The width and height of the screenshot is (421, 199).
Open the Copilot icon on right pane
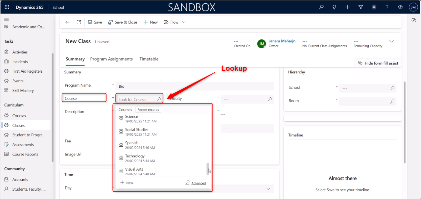click(x=414, y=20)
